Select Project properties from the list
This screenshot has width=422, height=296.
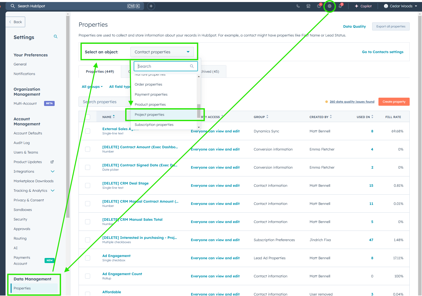[164, 115]
